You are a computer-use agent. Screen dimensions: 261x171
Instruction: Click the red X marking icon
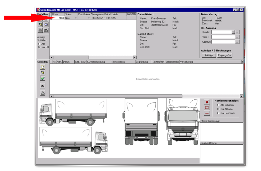207,102
